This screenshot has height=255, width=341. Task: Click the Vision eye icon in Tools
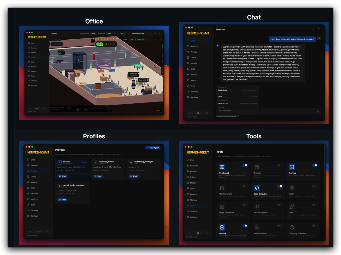(x=292, y=188)
